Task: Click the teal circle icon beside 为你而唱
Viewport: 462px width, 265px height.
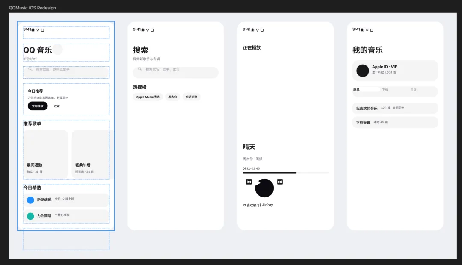Action: coord(30,216)
